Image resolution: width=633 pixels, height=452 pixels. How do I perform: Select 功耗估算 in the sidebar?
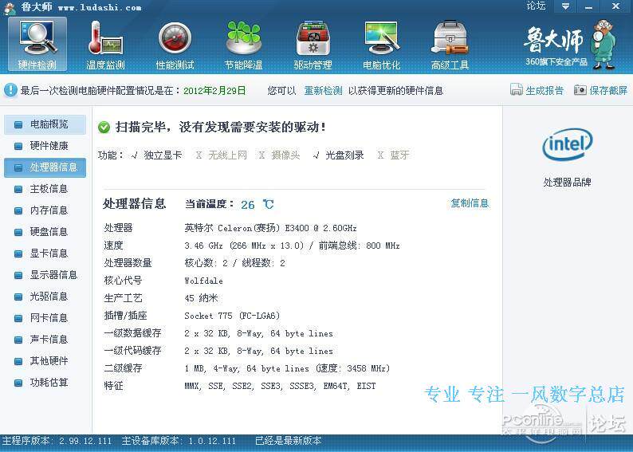45,383
